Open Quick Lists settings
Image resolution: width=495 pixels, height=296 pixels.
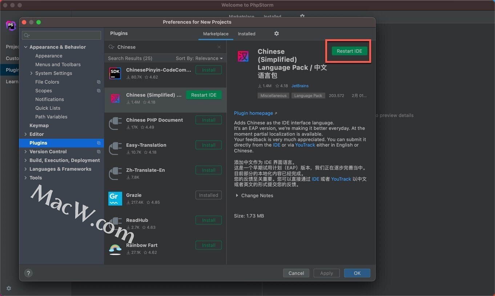(x=48, y=108)
